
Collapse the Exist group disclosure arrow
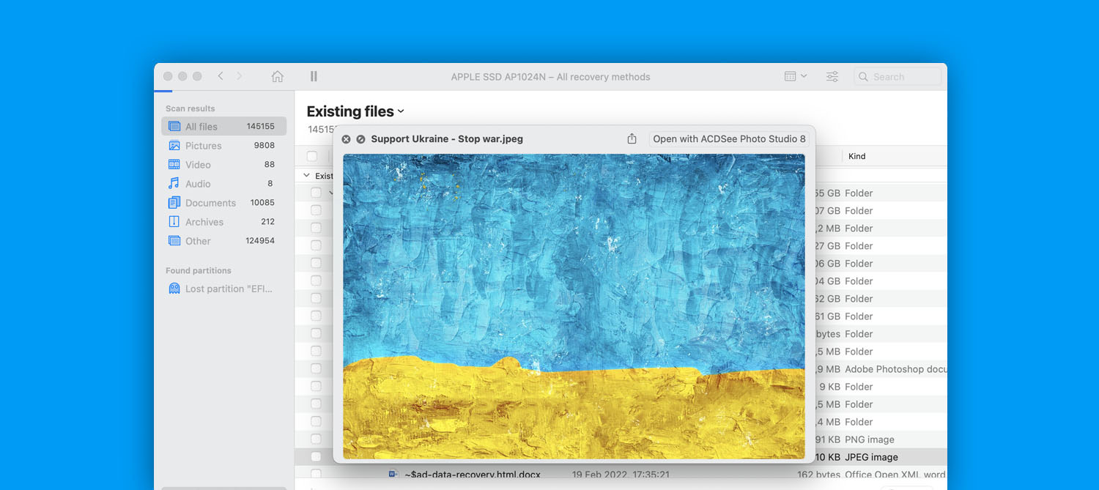tap(306, 176)
